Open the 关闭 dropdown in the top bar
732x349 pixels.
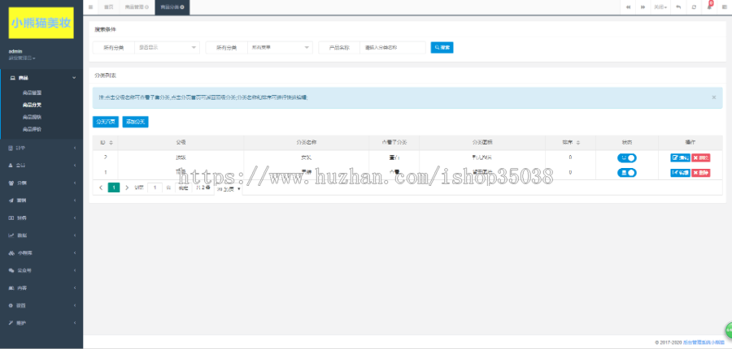[x=660, y=7]
